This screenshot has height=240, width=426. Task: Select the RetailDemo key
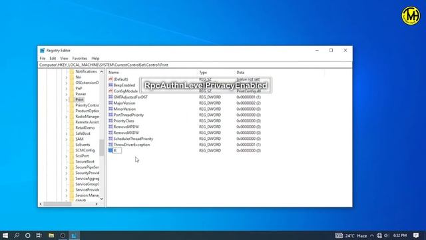point(85,127)
